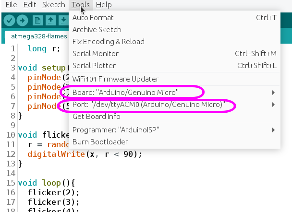Image resolution: width=292 pixels, height=212 pixels.
Task: Click line number 14 in the gutter
Action: pos(11,173)
